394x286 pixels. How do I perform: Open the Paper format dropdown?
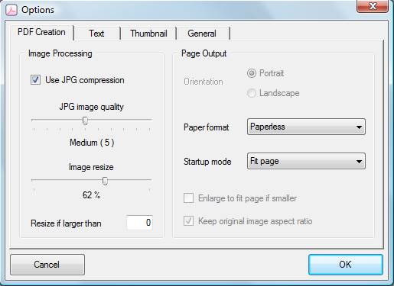click(x=306, y=127)
